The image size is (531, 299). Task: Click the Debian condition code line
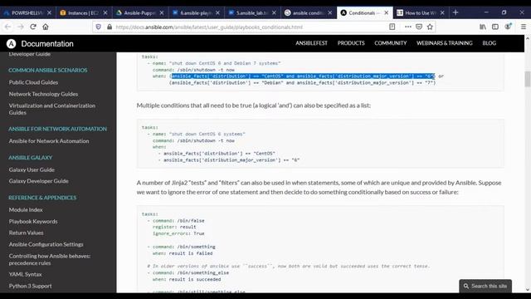(x=302, y=82)
